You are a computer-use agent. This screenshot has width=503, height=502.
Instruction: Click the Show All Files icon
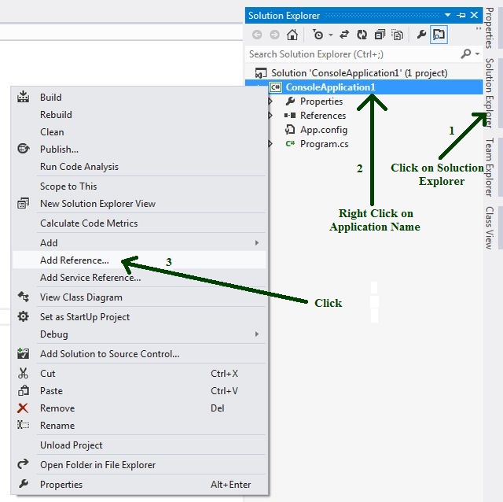coord(398,35)
